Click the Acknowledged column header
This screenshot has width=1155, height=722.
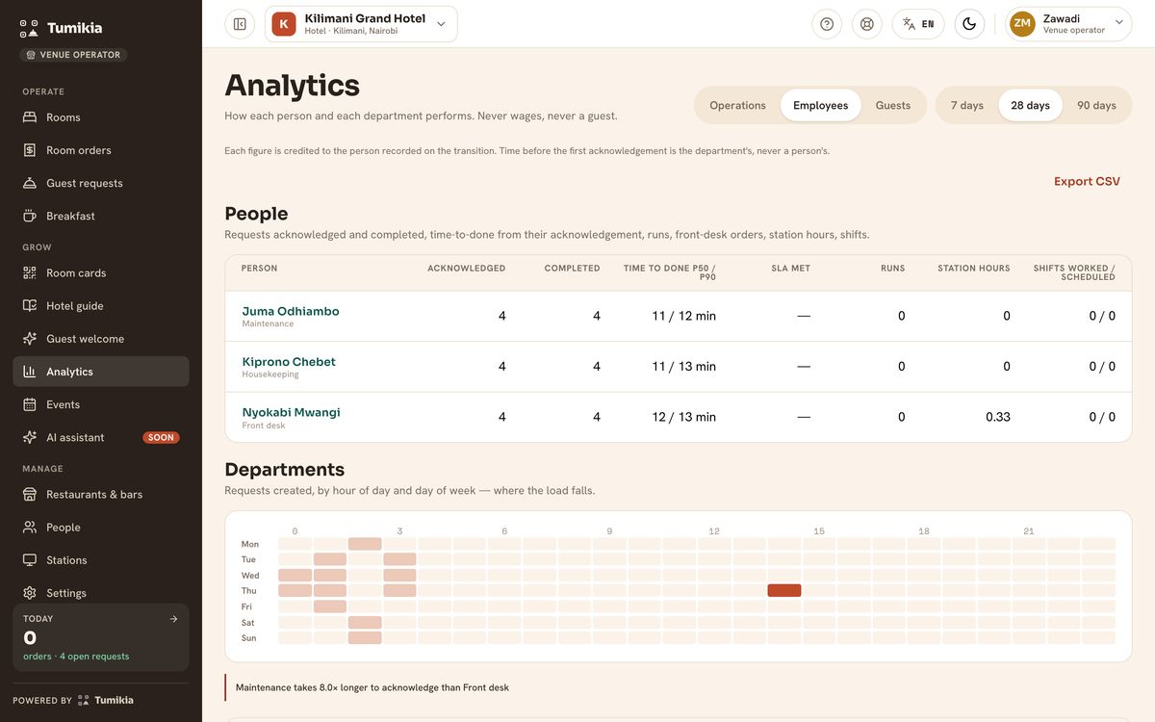tap(467, 269)
